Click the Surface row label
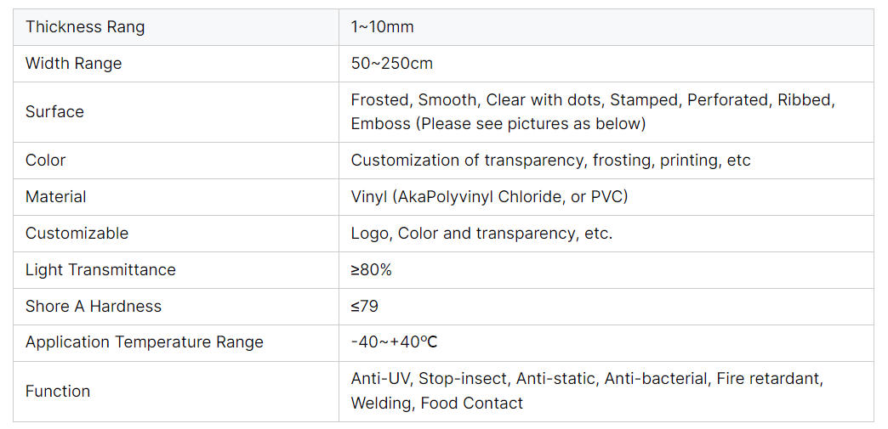The height and width of the screenshot is (429, 888). click(54, 111)
